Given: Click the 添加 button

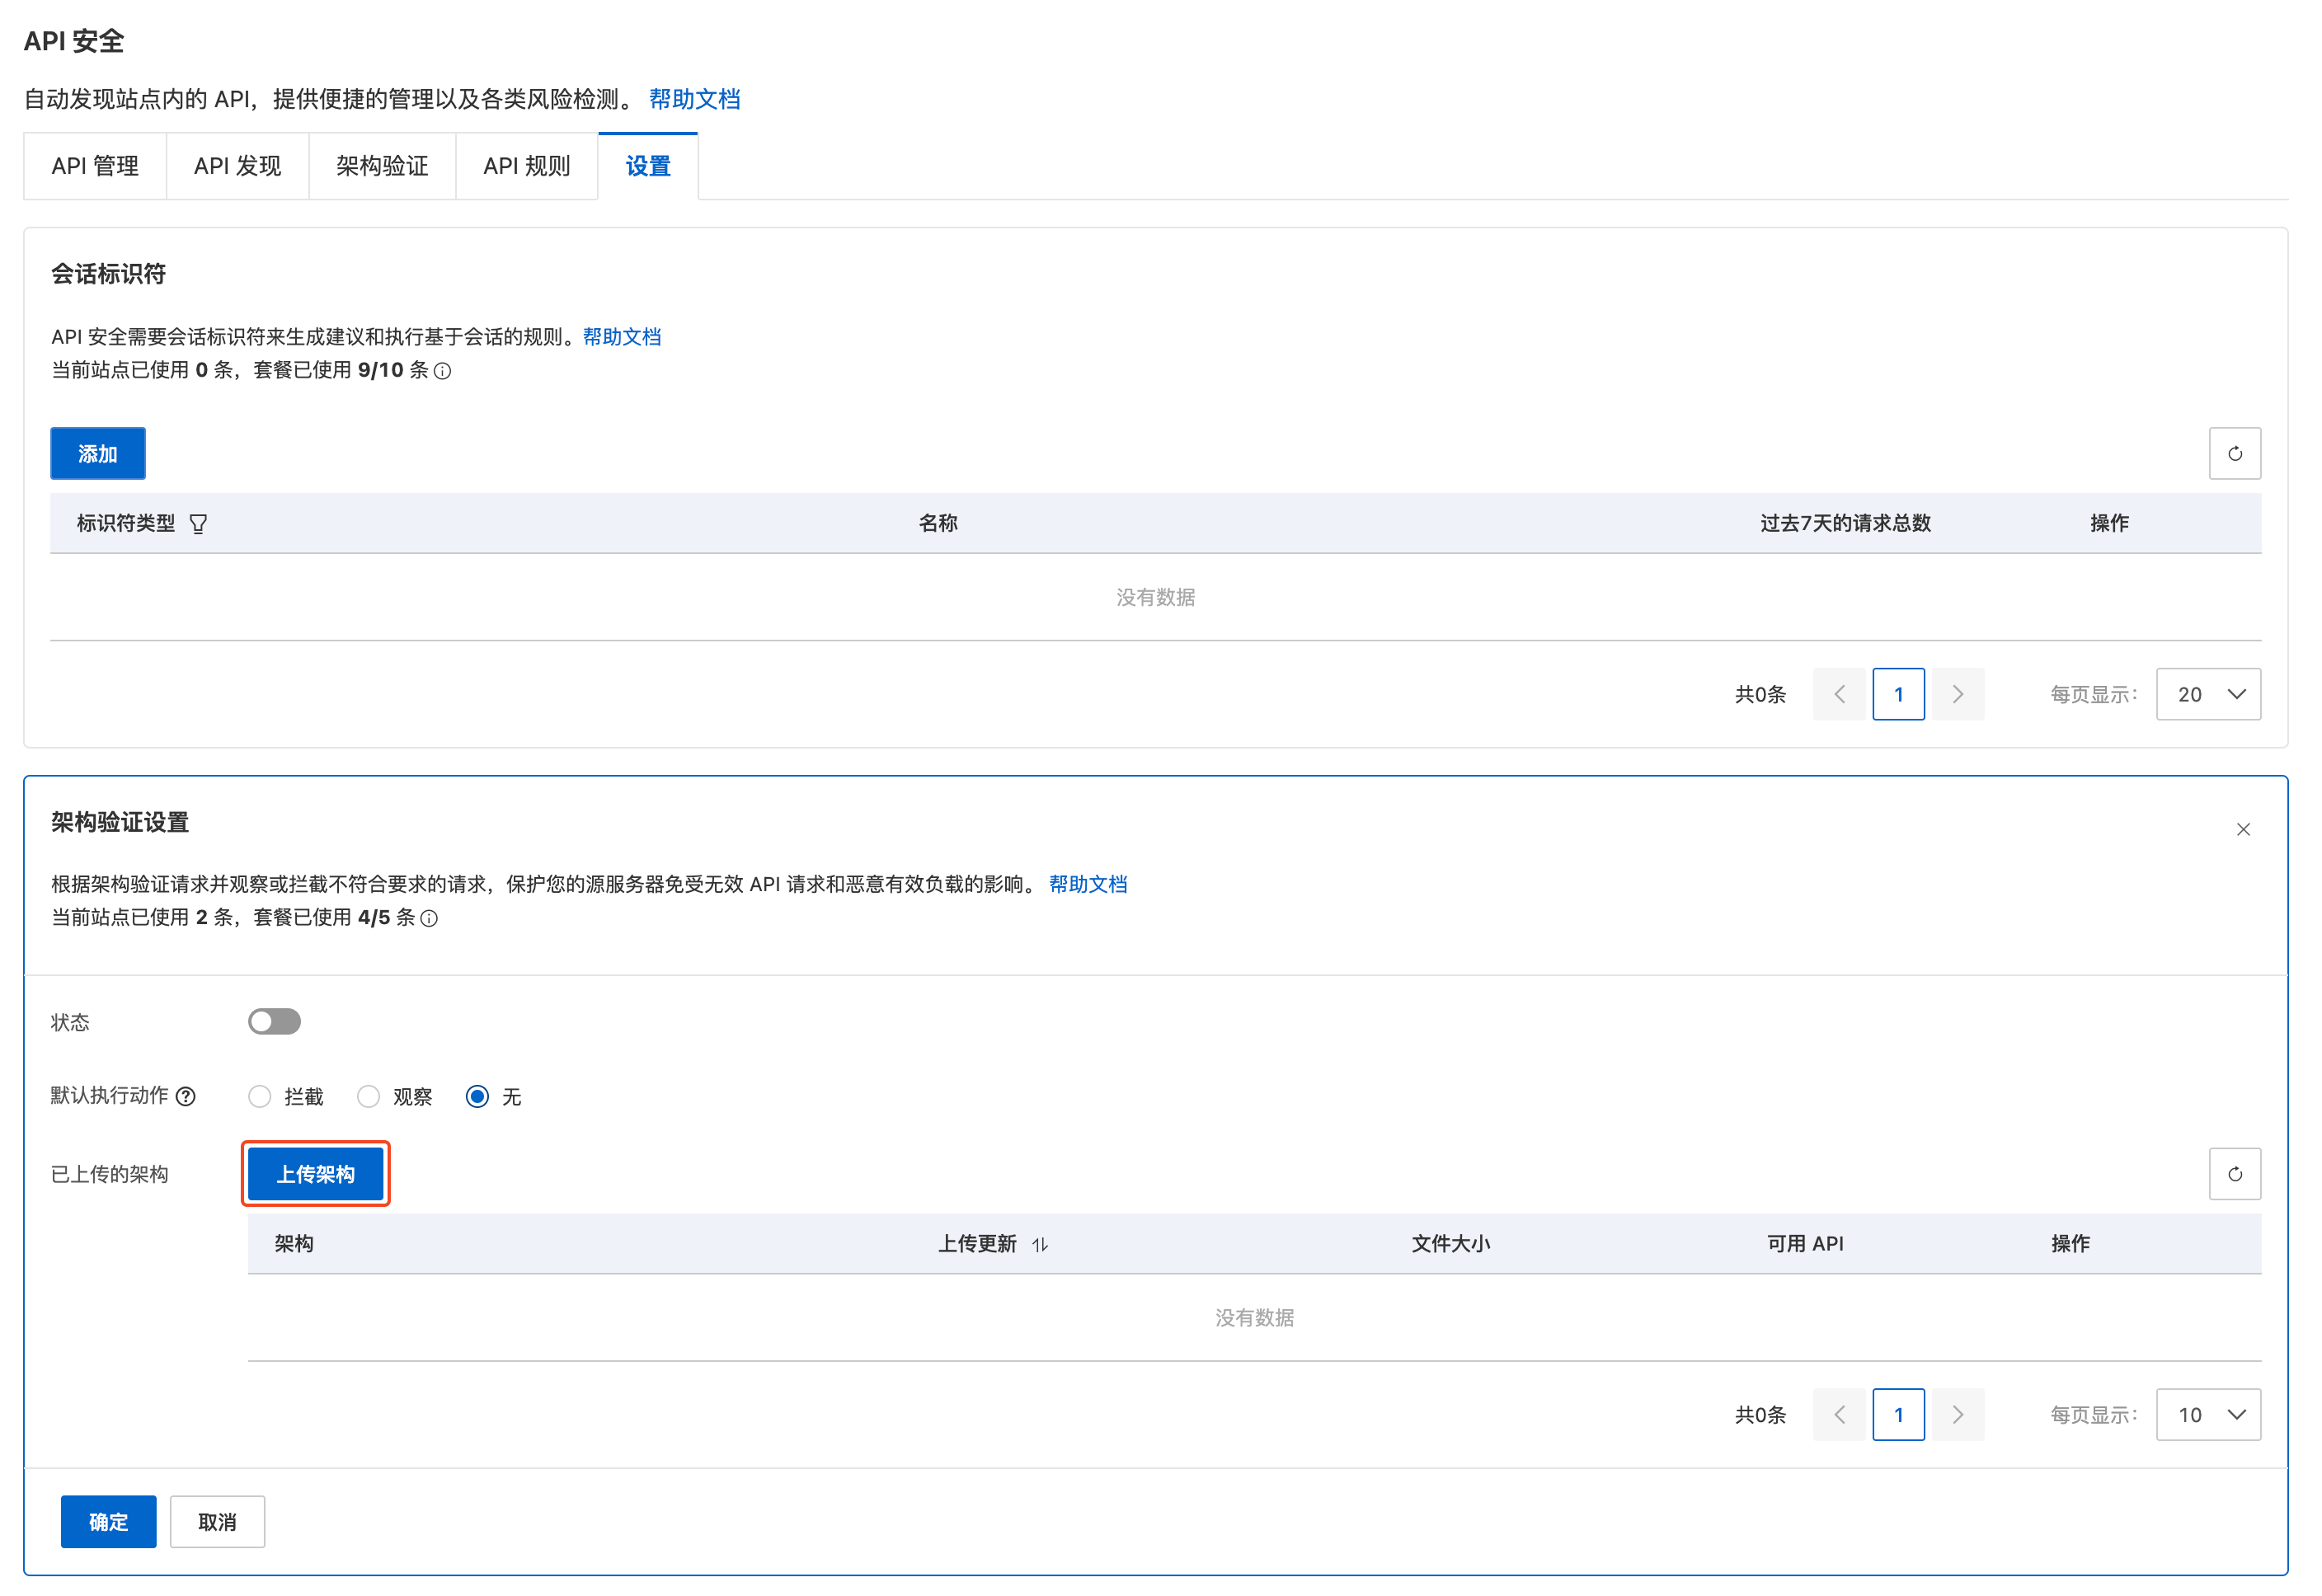Looking at the screenshot, I should pos(98,454).
